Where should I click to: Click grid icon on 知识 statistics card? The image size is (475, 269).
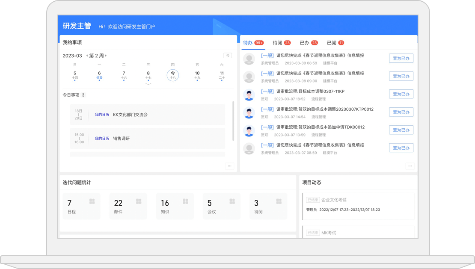click(x=185, y=201)
